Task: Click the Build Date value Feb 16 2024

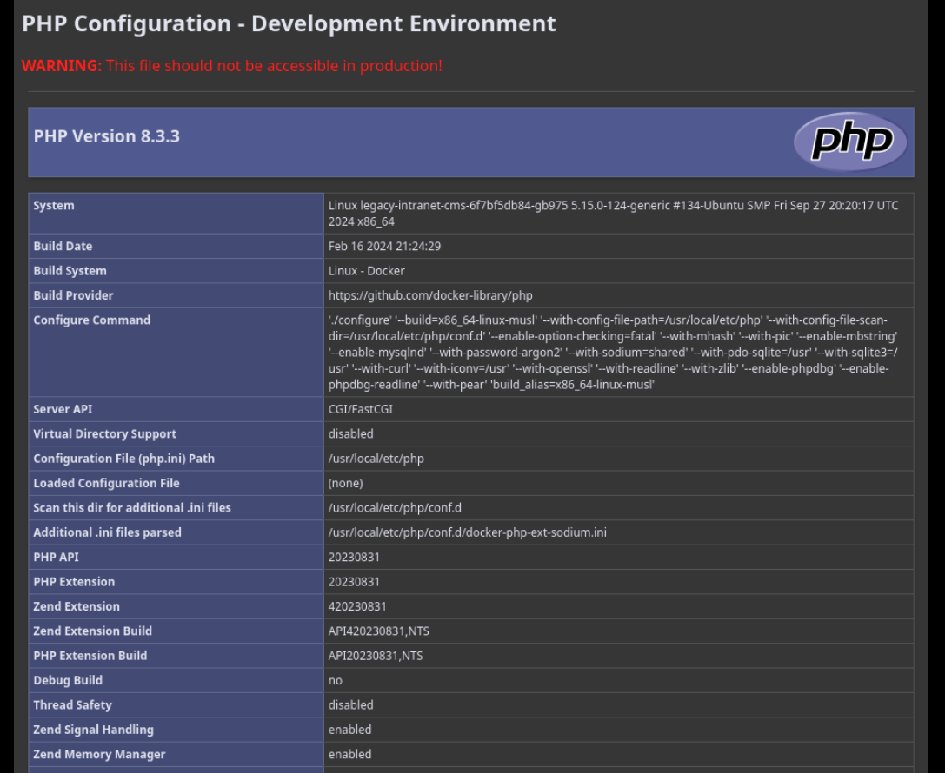Action: [384, 247]
